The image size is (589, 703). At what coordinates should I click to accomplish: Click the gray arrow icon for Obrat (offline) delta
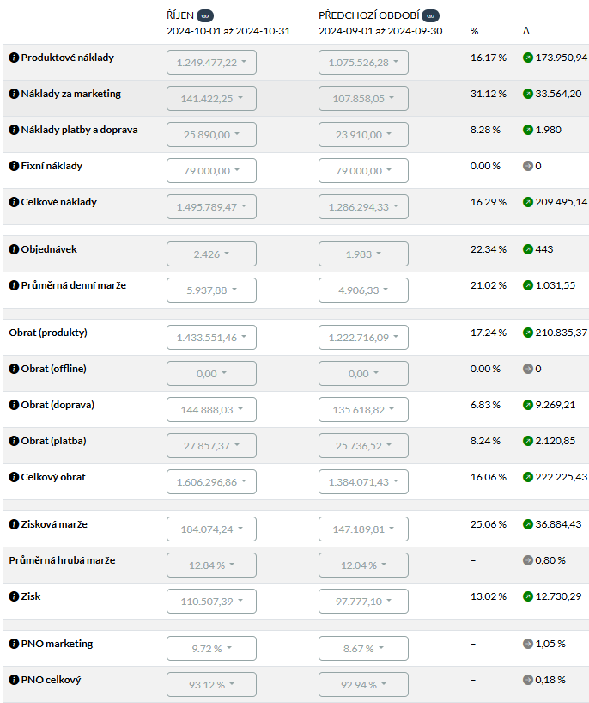528,369
